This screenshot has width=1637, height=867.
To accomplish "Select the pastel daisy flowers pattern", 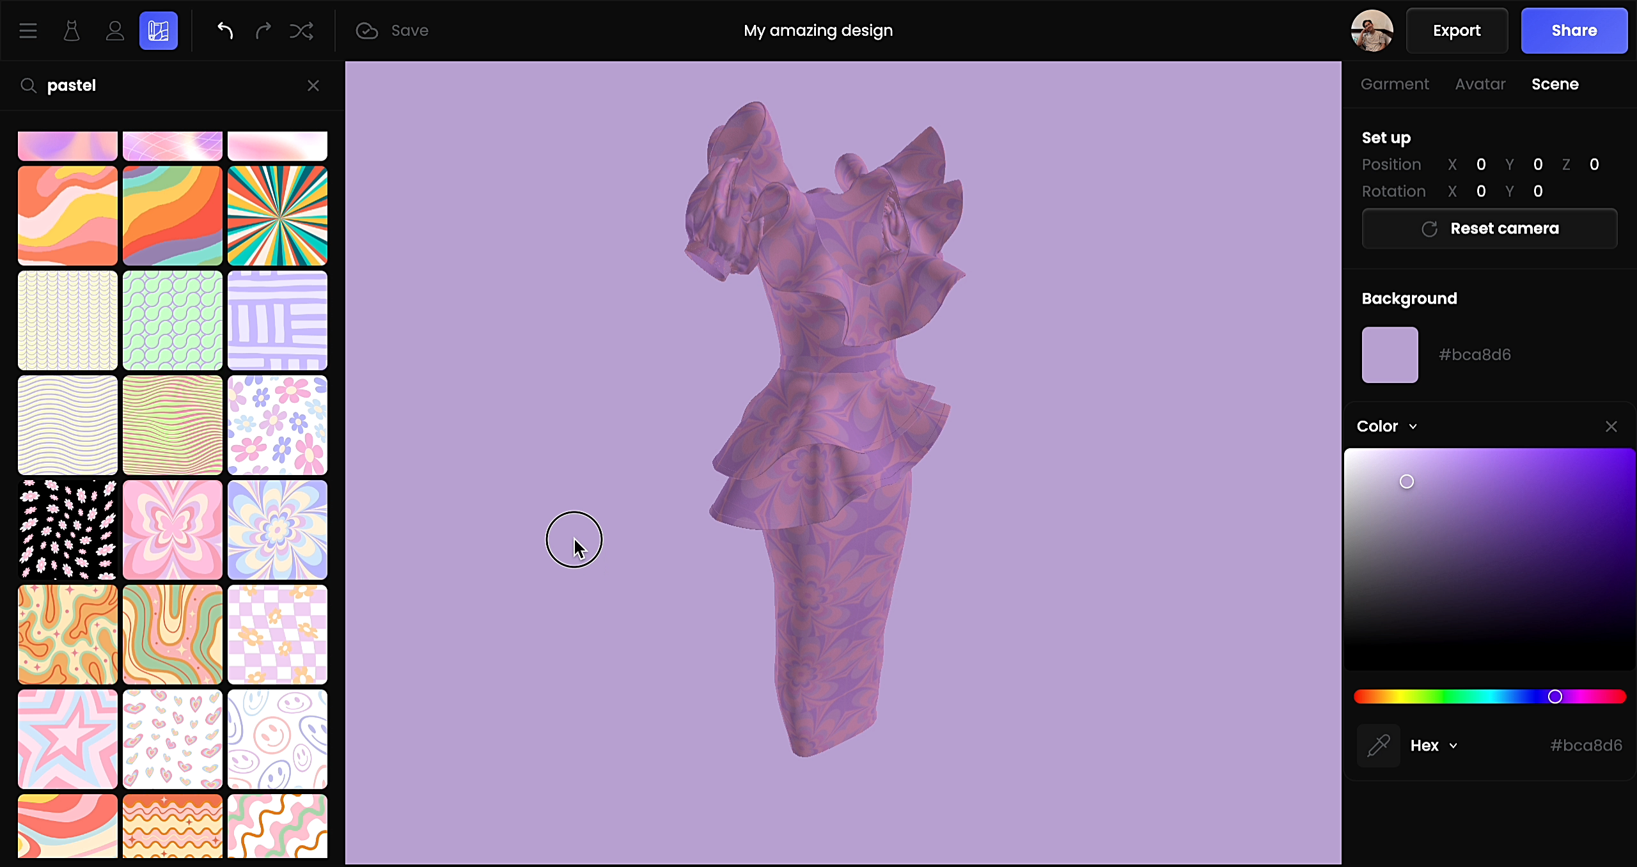I will pyautogui.click(x=278, y=425).
